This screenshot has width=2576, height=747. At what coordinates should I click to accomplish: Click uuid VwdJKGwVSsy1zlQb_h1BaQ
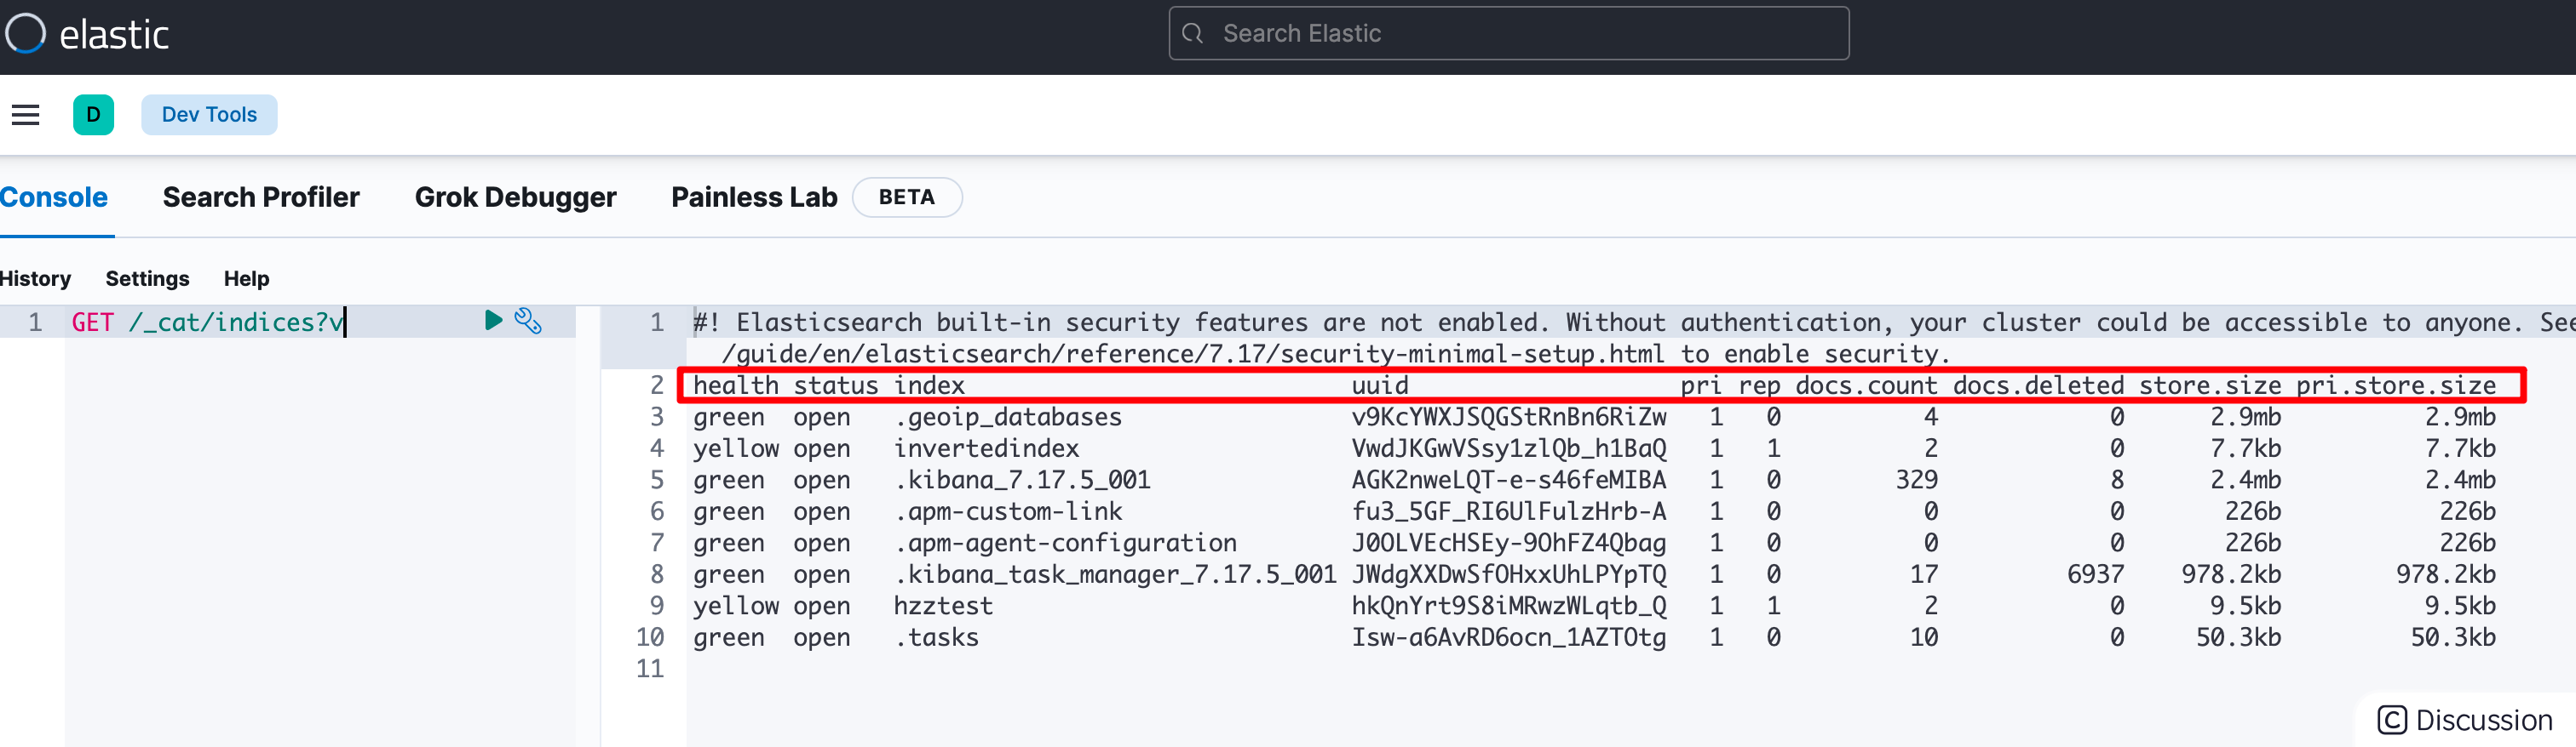(x=1509, y=448)
